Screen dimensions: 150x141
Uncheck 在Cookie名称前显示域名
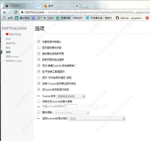(39, 89)
